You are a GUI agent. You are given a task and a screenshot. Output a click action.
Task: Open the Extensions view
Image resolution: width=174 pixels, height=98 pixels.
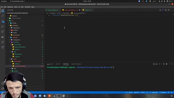coord(2,32)
